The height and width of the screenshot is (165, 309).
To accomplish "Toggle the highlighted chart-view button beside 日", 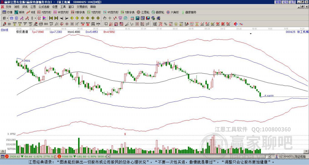I will [12, 18].
